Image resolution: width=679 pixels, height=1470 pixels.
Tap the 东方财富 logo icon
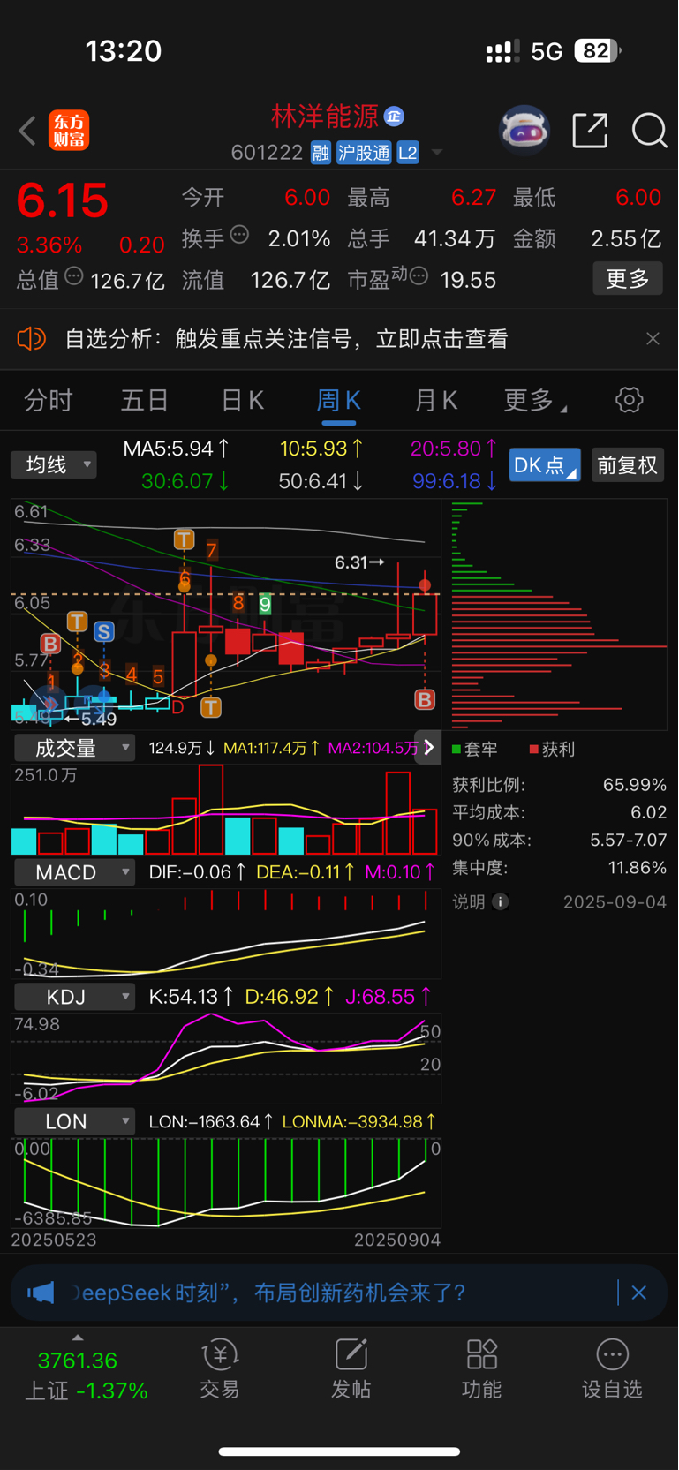point(69,131)
